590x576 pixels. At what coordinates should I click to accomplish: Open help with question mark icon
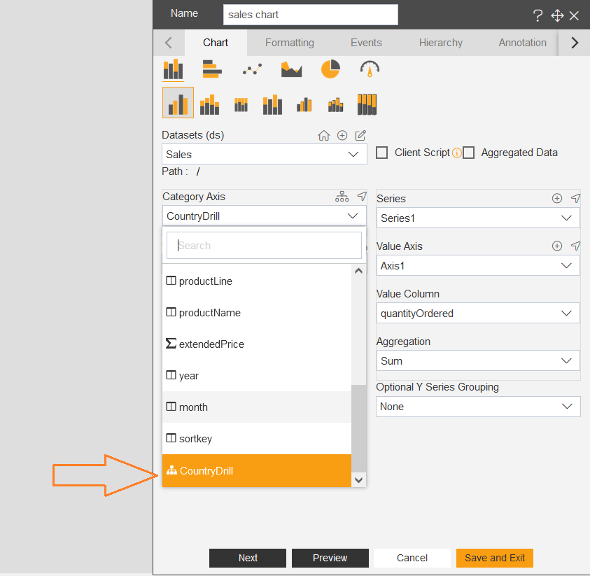click(x=538, y=15)
